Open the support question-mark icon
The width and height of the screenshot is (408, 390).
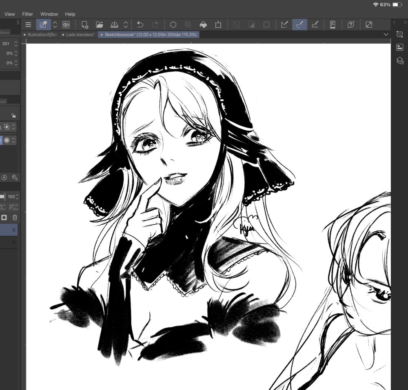coord(351,25)
